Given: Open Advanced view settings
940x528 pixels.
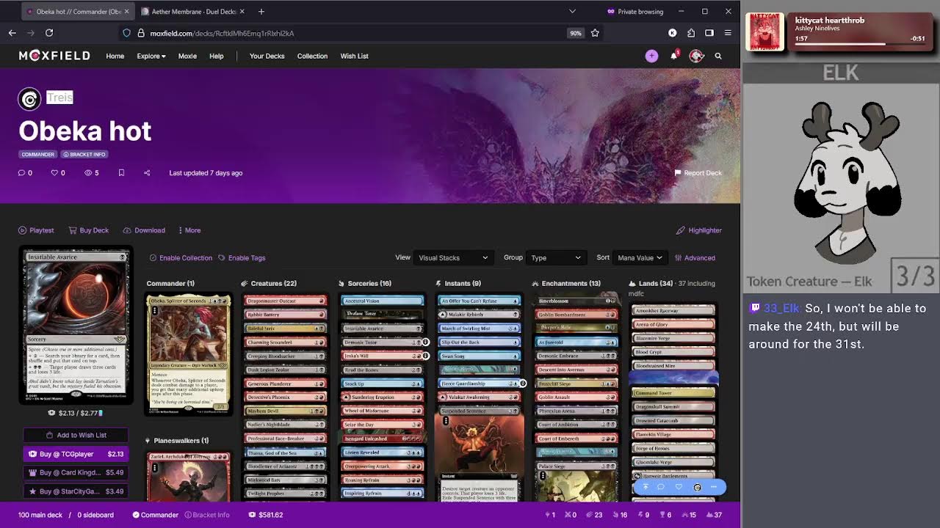Looking at the screenshot, I should pyautogui.click(x=694, y=258).
